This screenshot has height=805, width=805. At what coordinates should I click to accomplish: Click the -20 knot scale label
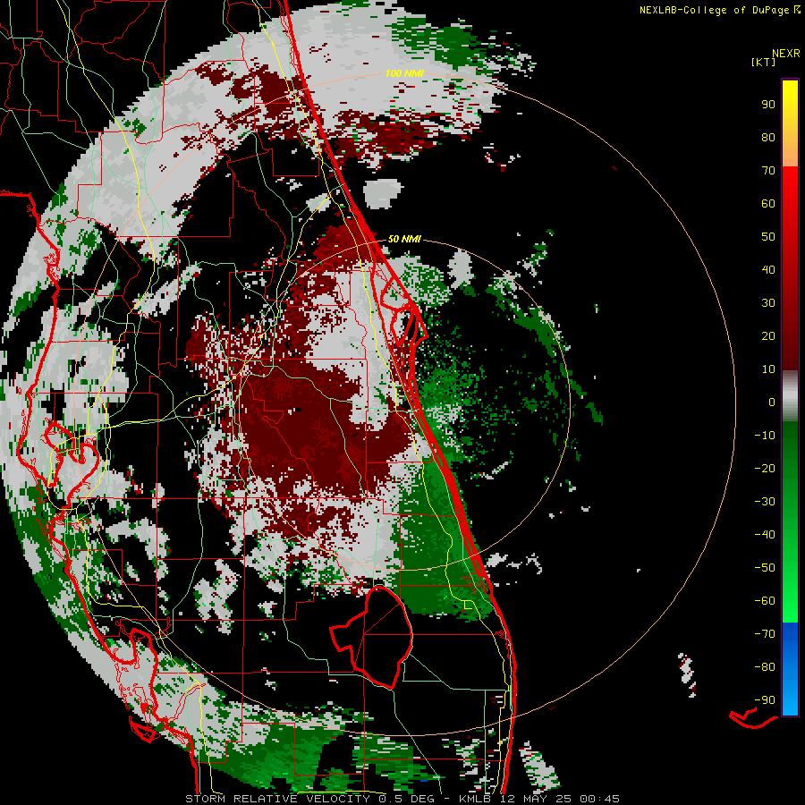click(765, 469)
